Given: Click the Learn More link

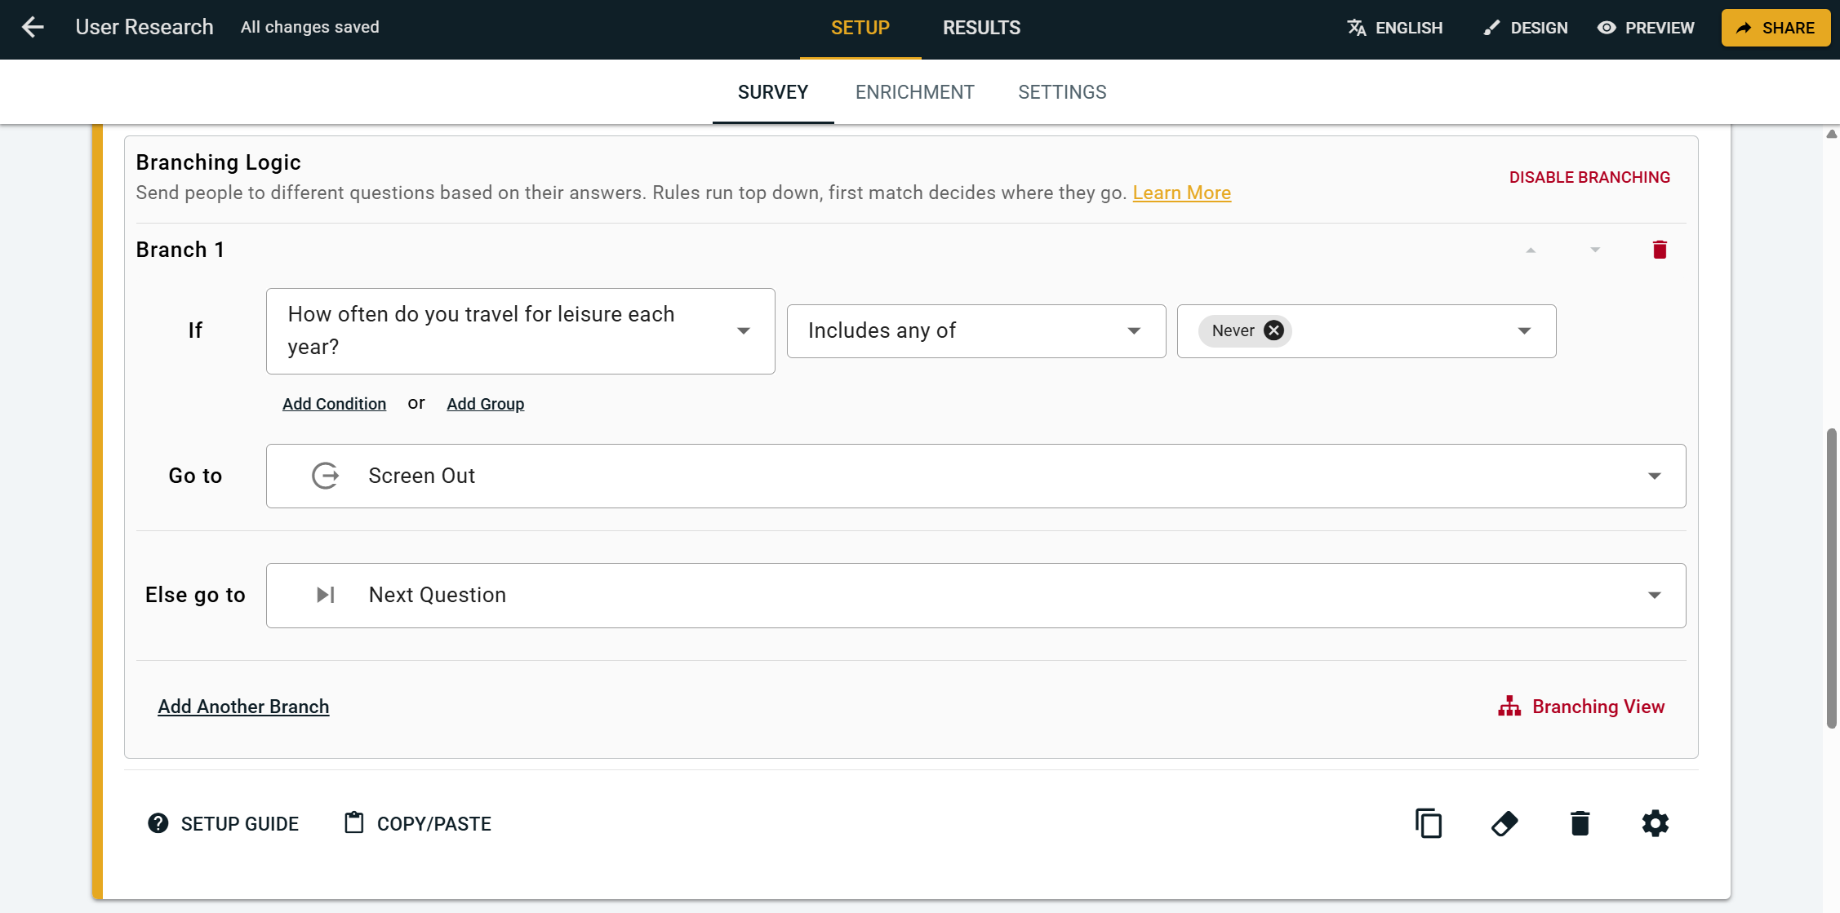Looking at the screenshot, I should click(1181, 193).
